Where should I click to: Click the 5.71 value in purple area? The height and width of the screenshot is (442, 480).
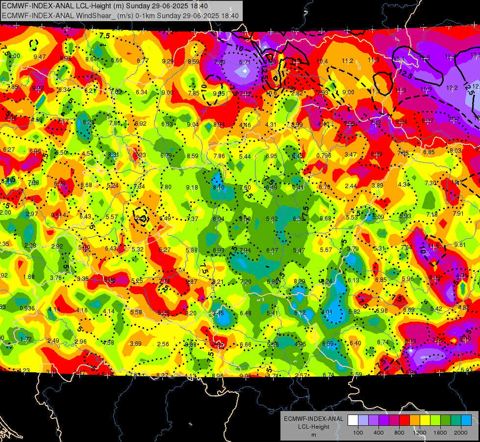pyautogui.click(x=245, y=62)
